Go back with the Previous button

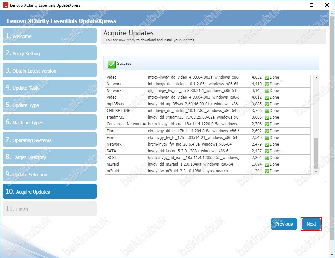284,224
